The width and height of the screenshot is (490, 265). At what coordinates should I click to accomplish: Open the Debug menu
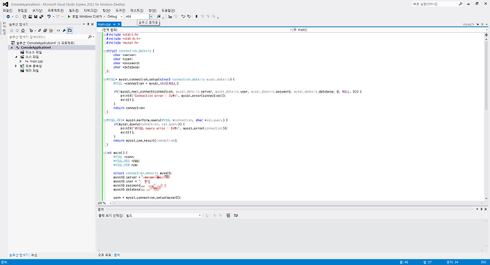tap(91, 11)
